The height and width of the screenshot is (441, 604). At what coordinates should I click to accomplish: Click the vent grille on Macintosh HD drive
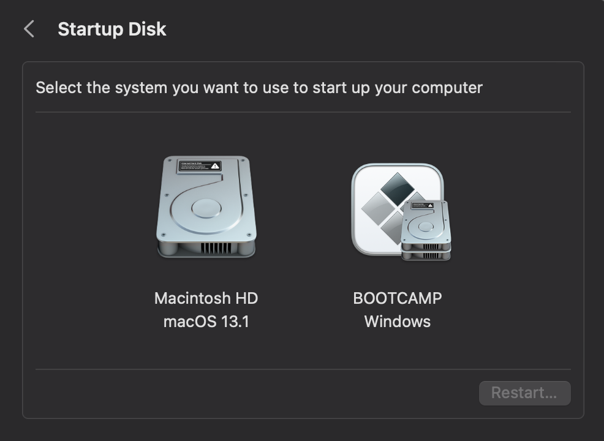point(216,248)
